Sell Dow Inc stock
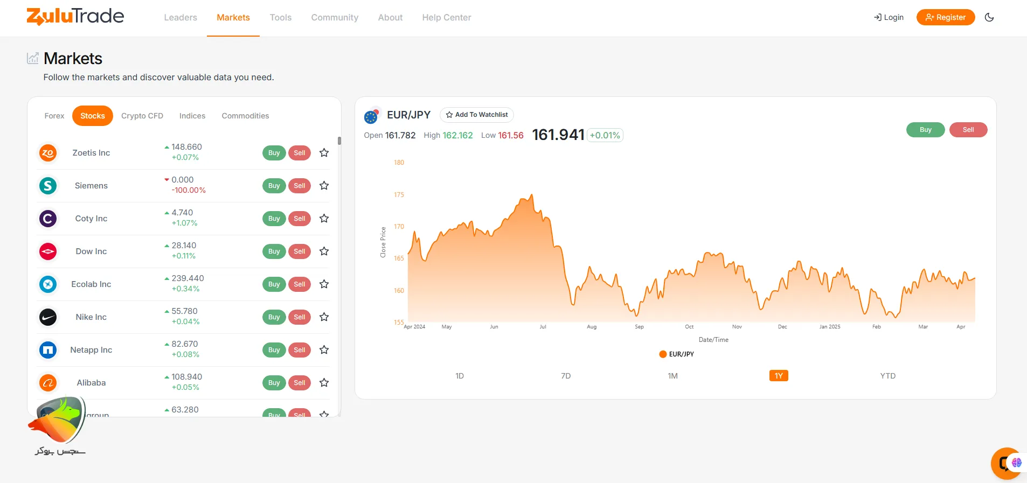 300,251
